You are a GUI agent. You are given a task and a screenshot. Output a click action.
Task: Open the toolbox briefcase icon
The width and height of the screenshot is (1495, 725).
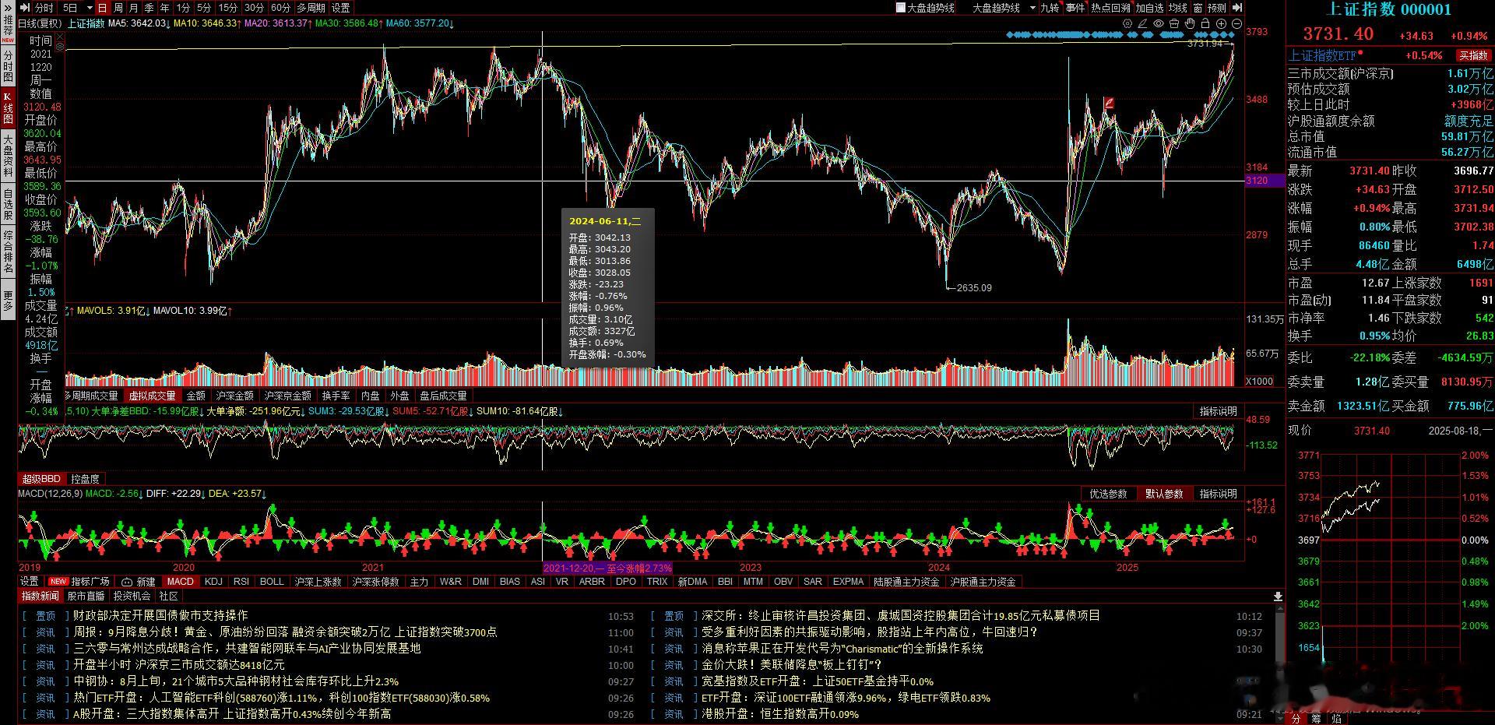click(1174, 23)
